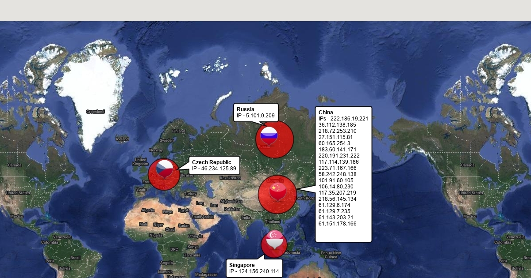Image resolution: width=531 pixels, height=278 pixels.
Task: Click the Iceland map label
Action: 122,139
